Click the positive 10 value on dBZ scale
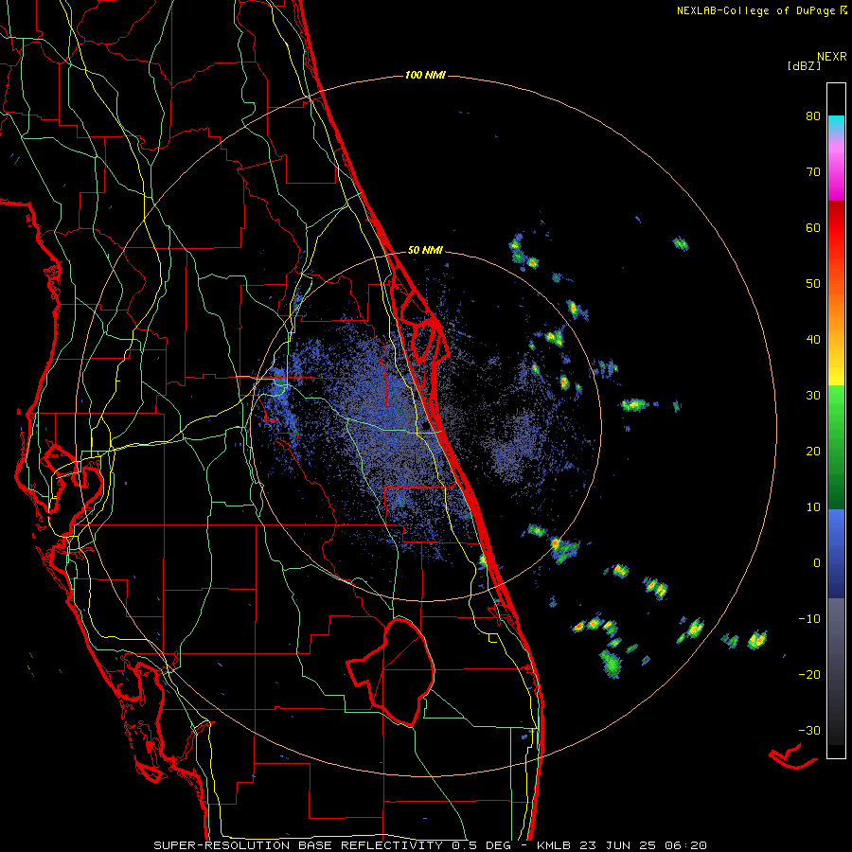This screenshot has height=852, width=852. point(813,507)
